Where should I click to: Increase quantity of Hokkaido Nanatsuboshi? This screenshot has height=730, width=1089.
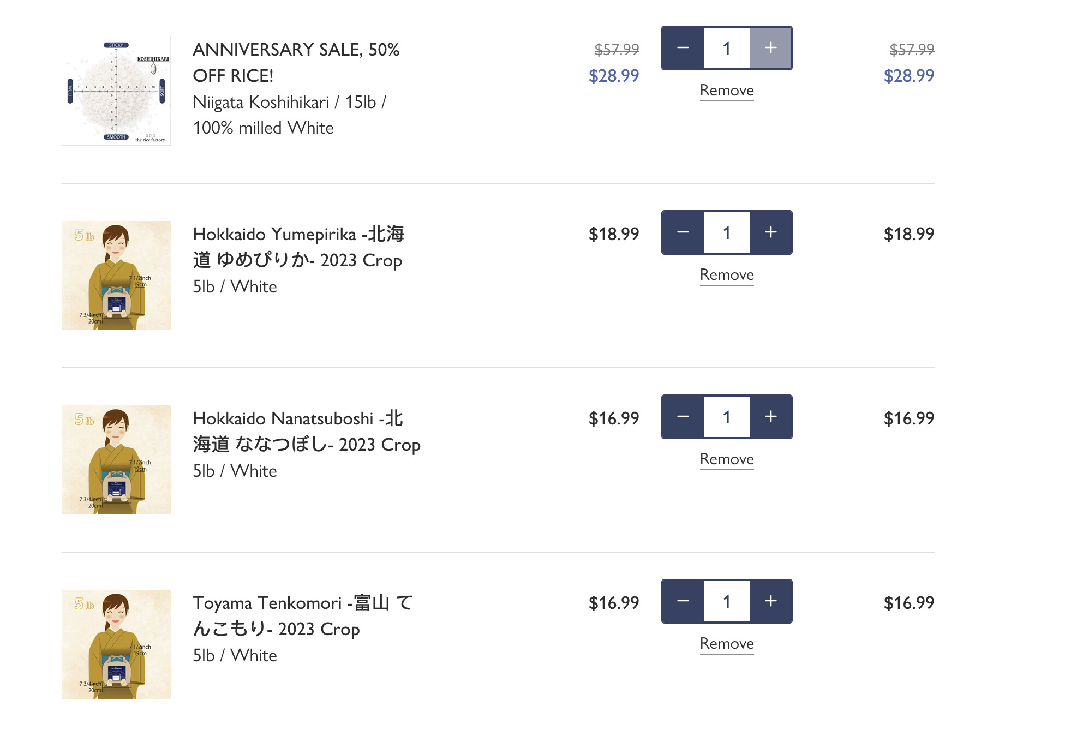770,417
